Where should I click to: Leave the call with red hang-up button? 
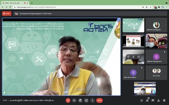point(99,101)
